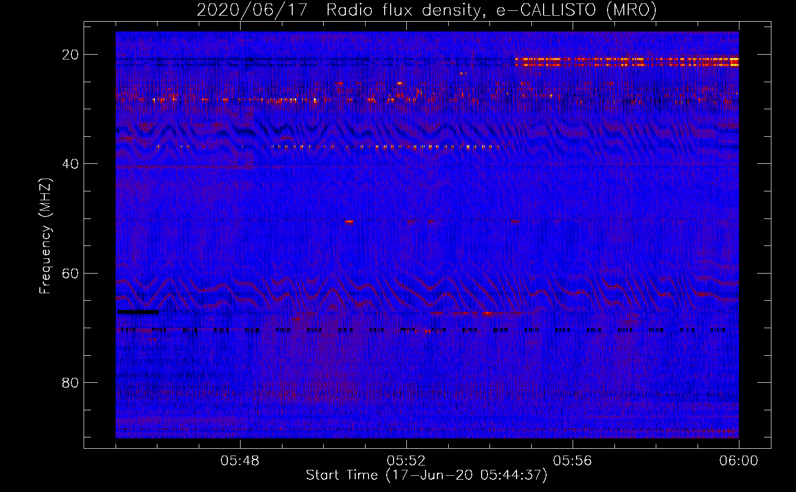Click the '05:52' time tick label

pyautogui.click(x=406, y=461)
